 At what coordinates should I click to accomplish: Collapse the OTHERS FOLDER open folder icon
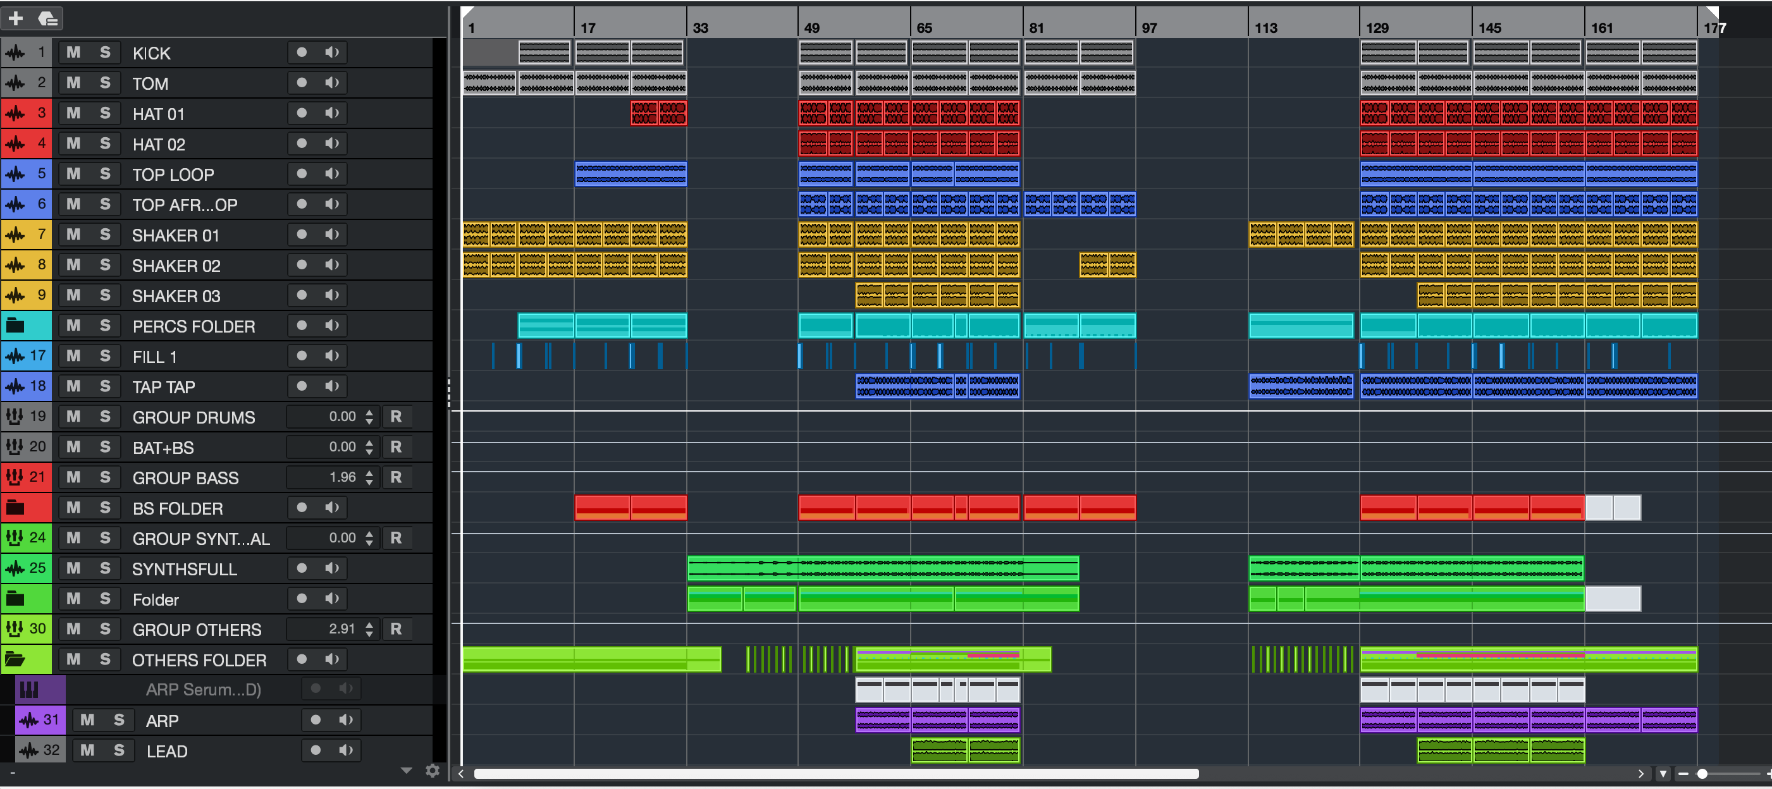15,659
